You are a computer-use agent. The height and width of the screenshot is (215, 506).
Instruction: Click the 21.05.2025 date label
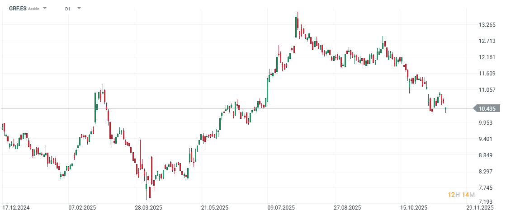[215, 208]
